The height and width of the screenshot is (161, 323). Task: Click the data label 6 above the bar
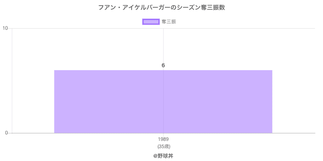click(163, 65)
